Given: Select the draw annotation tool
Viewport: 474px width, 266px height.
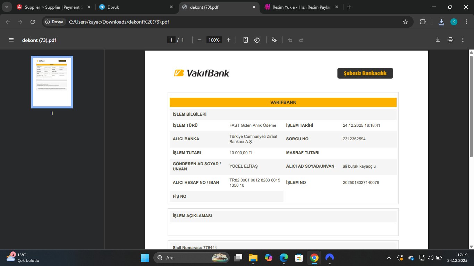Looking at the screenshot, I should click(x=274, y=40).
